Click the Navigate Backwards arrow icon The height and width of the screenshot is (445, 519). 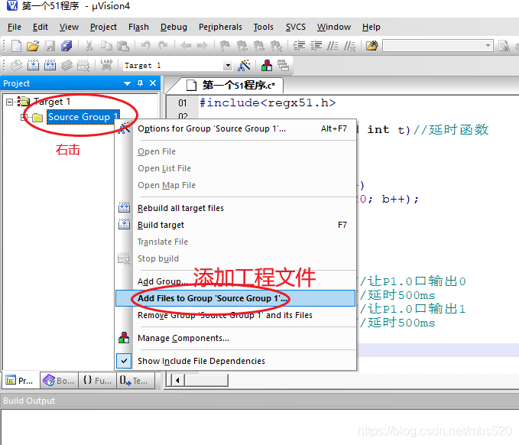click(x=186, y=46)
